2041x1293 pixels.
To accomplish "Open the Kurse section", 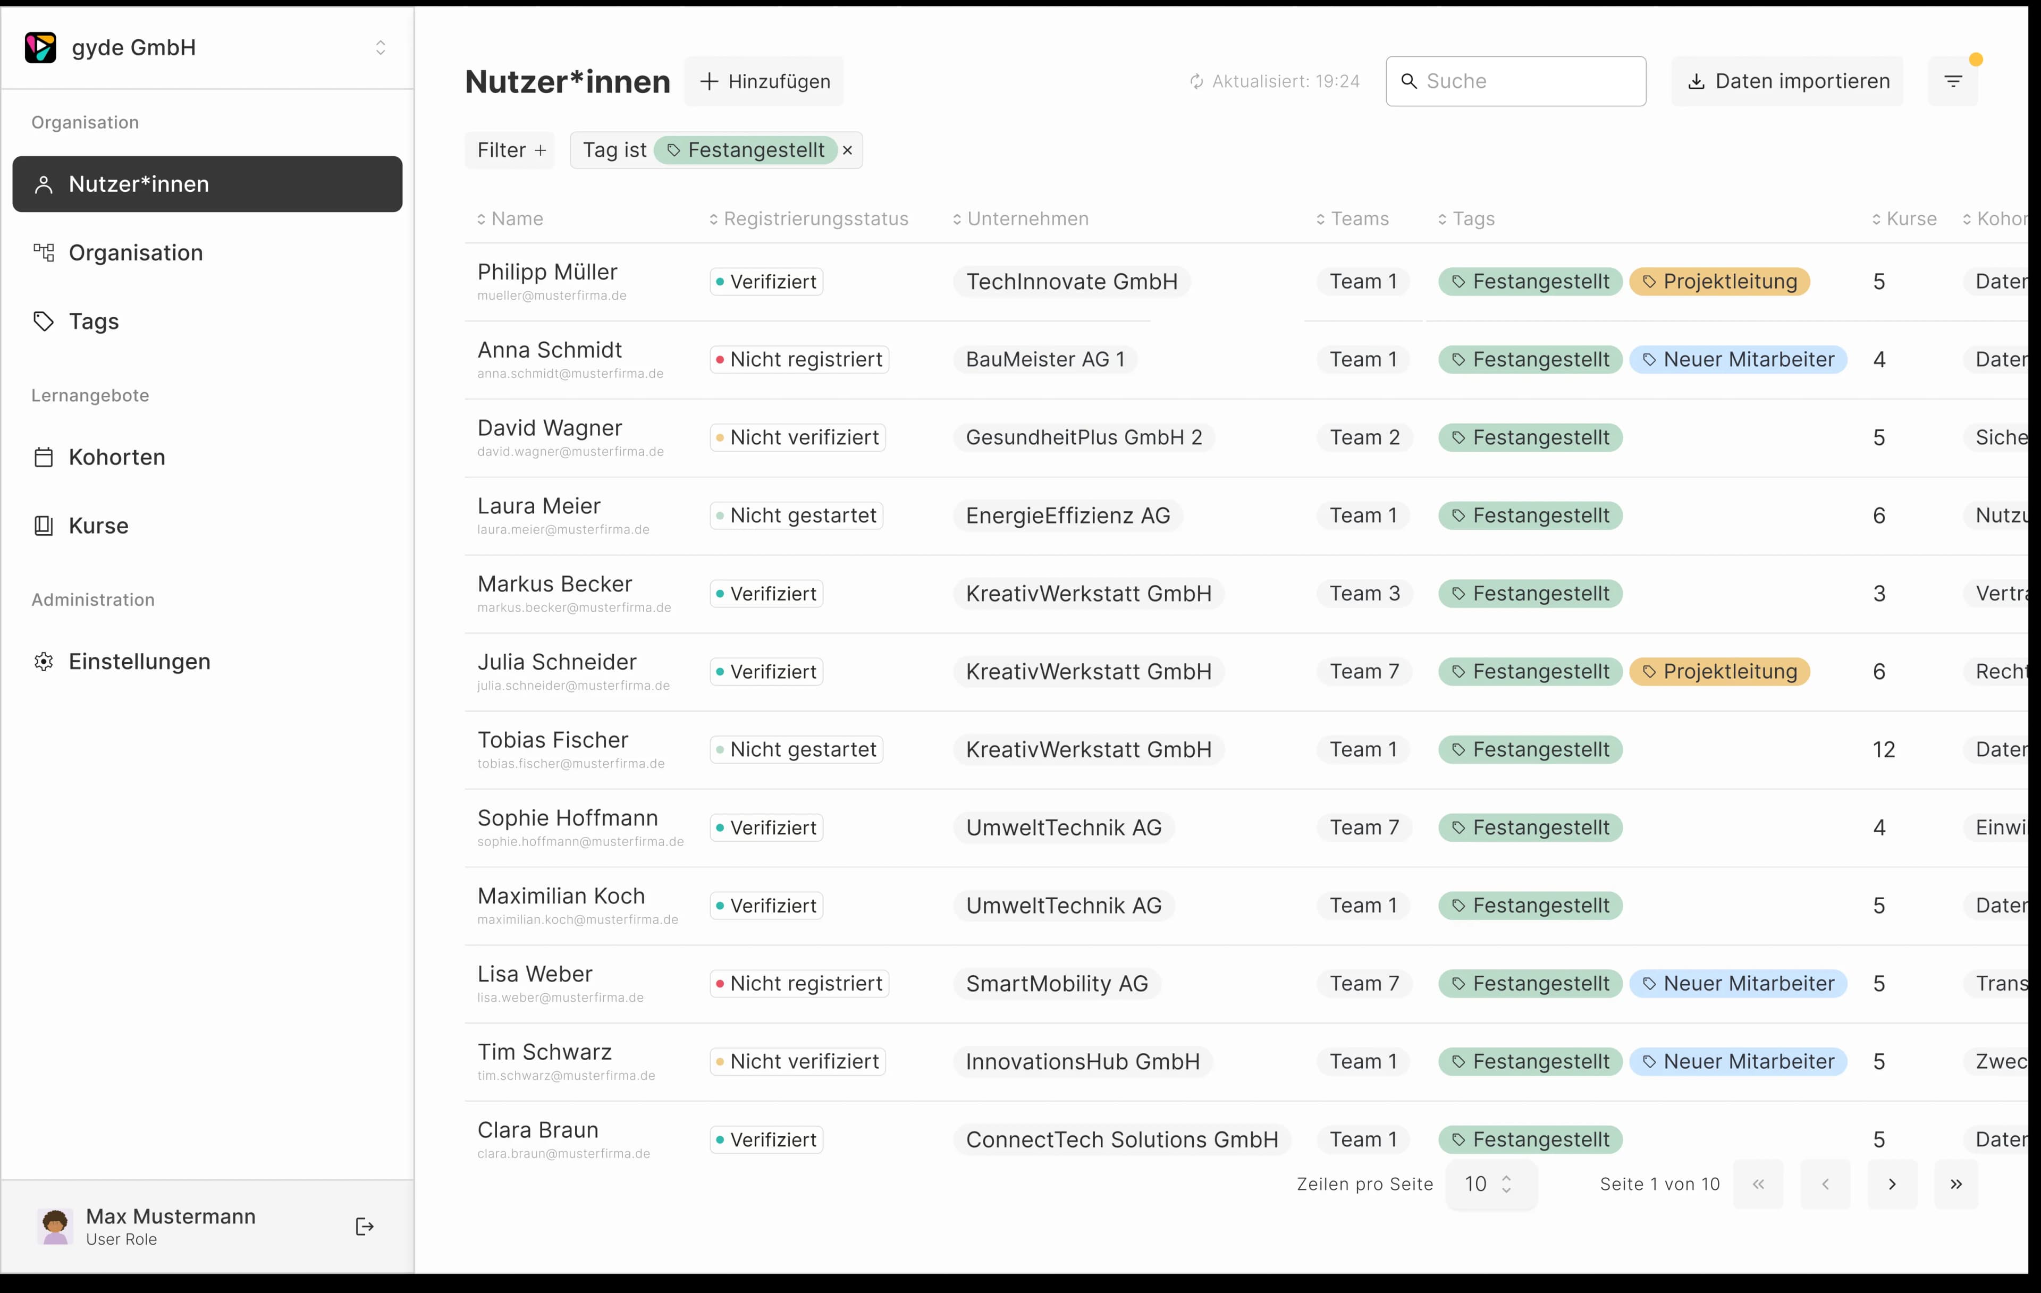I will 207,526.
